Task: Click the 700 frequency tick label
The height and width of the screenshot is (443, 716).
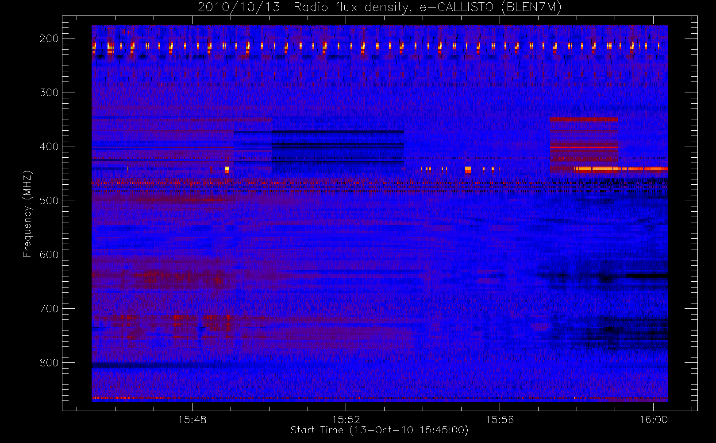Action: (49, 309)
